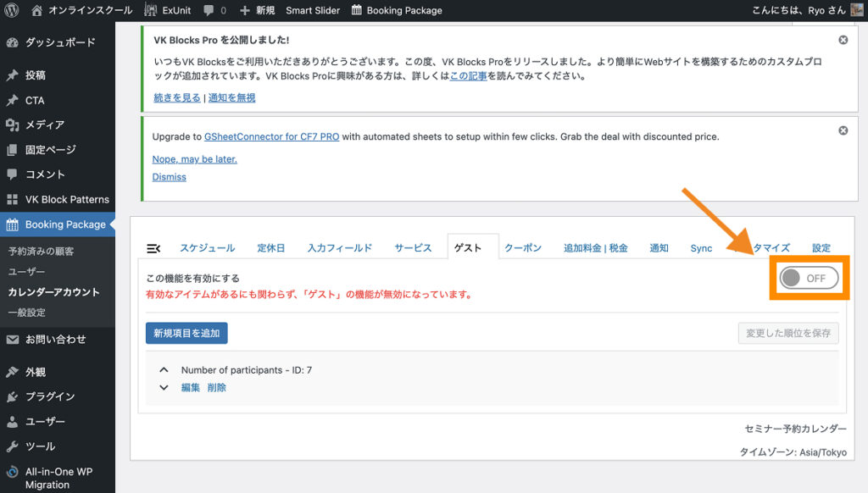The image size is (868, 493).
Task: Click the WordPress logo icon
Action: click(x=12, y=10)
